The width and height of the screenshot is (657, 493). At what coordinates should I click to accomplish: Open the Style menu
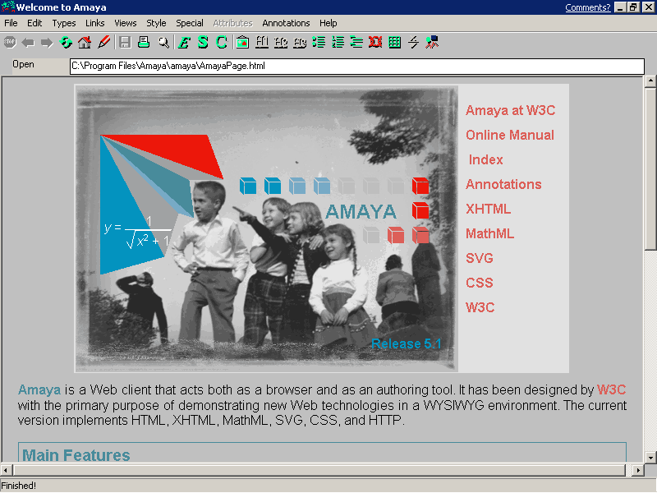click(156, 23)
